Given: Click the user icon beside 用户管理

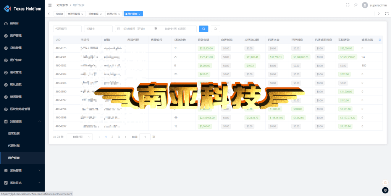Looking at the screenshot, I should click(x=6, y=36).
